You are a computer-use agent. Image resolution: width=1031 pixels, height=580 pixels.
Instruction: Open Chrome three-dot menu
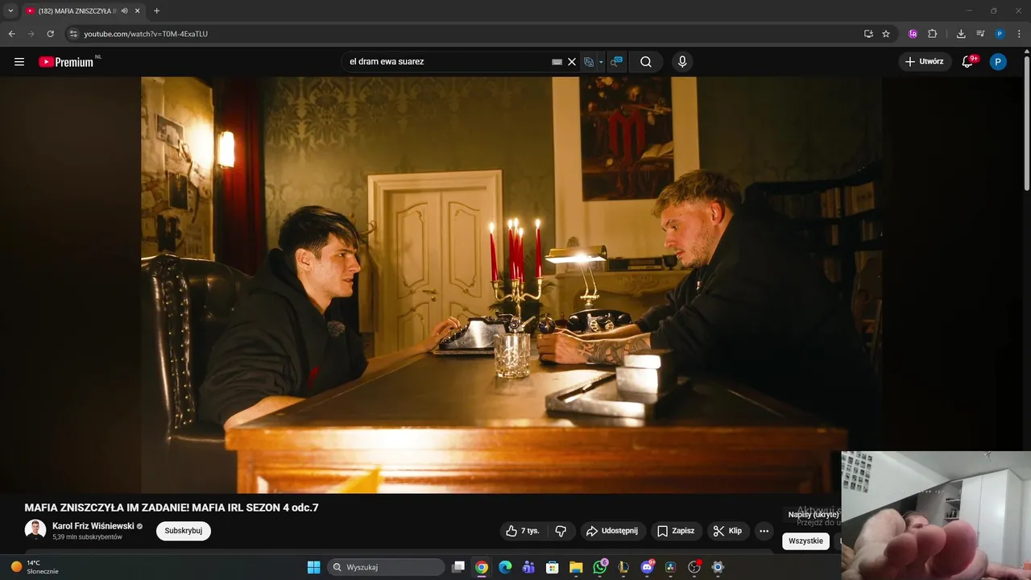tap(1020, 34)
